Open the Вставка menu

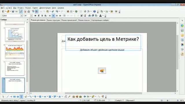(21, 8)
